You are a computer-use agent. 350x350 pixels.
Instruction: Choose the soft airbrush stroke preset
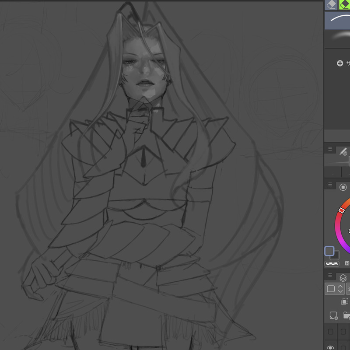(x=337, y=39)
